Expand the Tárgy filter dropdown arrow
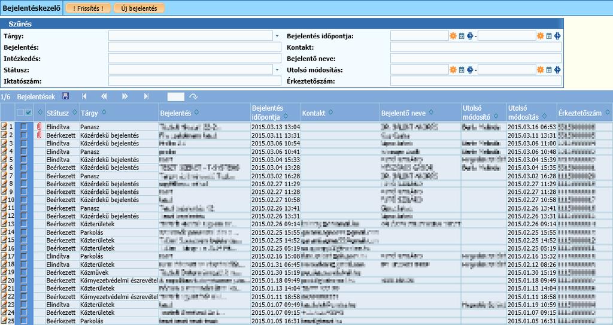Image resolution: width=613 pixels, height=325 pixels. click(x=277, y=36)
